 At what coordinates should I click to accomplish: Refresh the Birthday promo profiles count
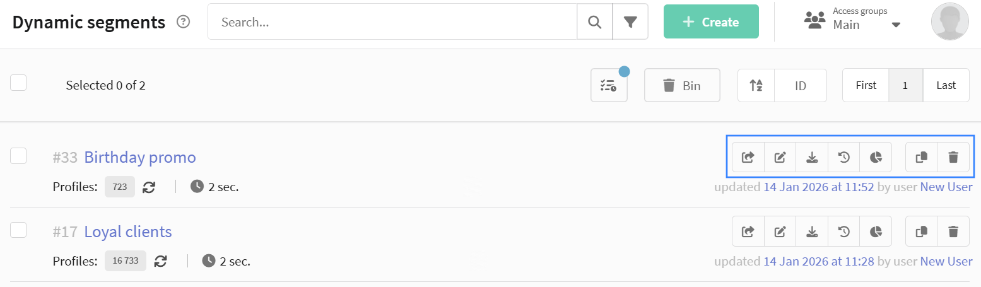click(149, 187)
